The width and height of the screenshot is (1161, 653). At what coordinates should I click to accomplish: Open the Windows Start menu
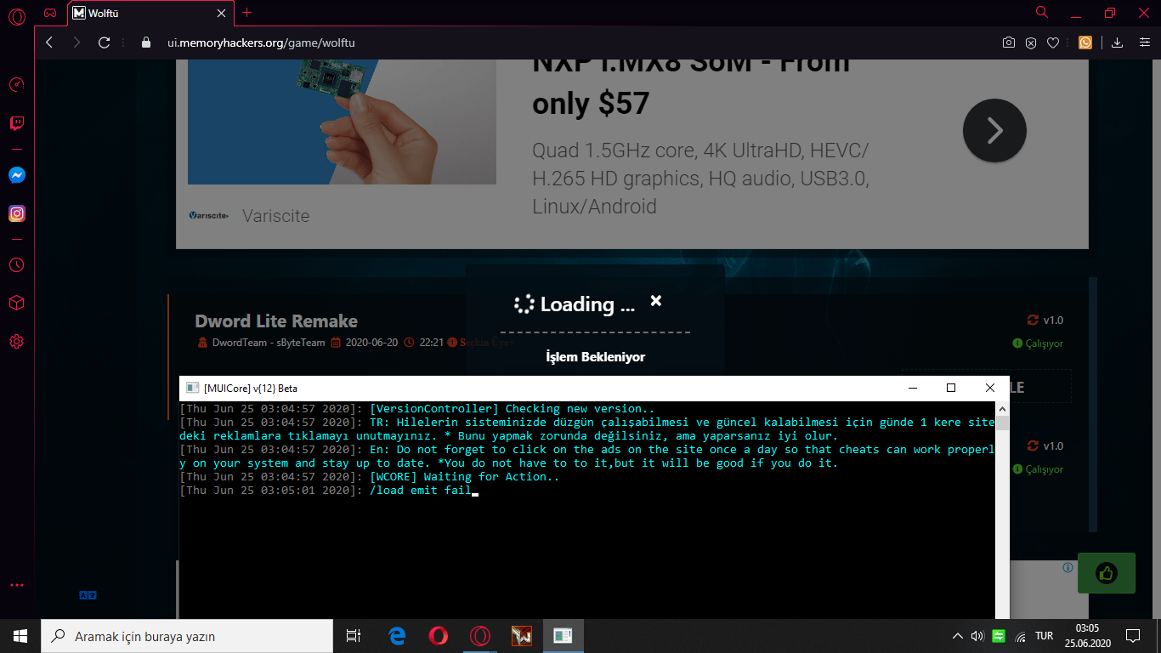click(x=20, y=636)
